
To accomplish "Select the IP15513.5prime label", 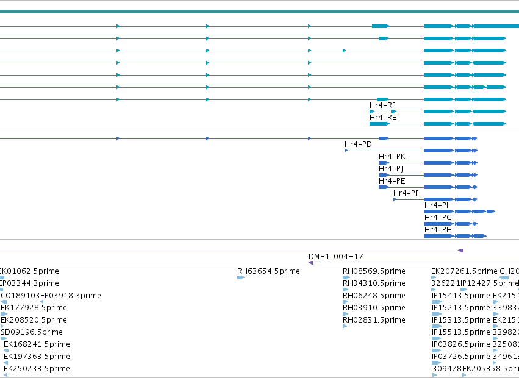I will (461, 332).
